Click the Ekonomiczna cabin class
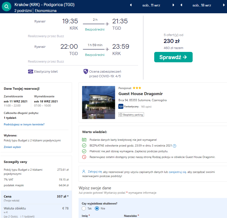 [46, 11]
